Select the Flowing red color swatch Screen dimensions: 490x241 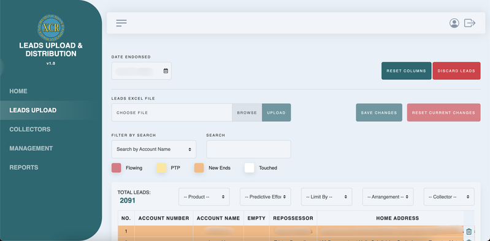[x=117, y=168]
